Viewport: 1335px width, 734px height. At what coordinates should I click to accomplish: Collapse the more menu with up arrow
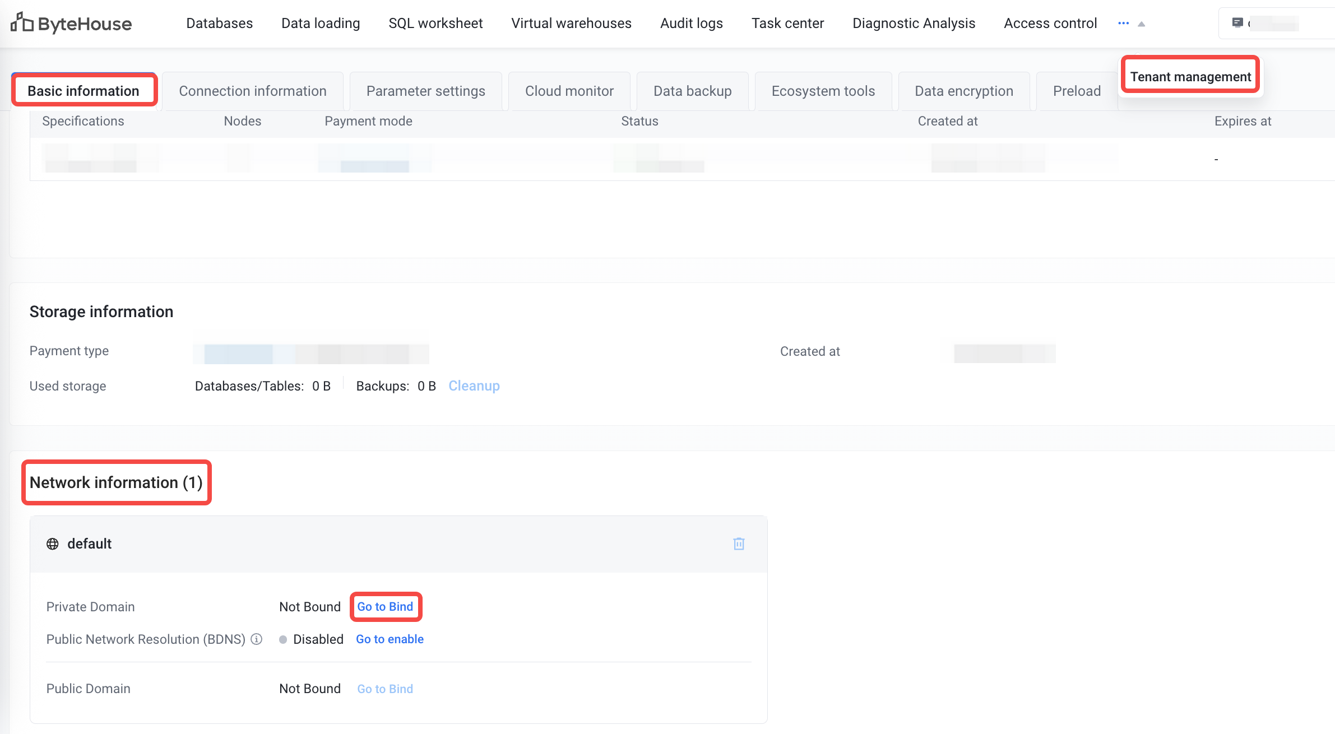pyautogui.click(x=1141, y=24)
